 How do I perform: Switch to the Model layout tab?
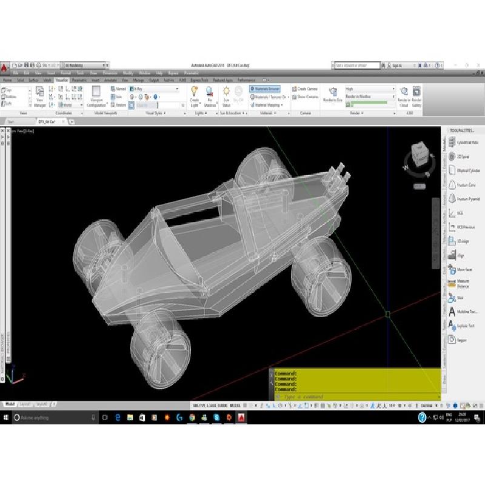(10, 404)
